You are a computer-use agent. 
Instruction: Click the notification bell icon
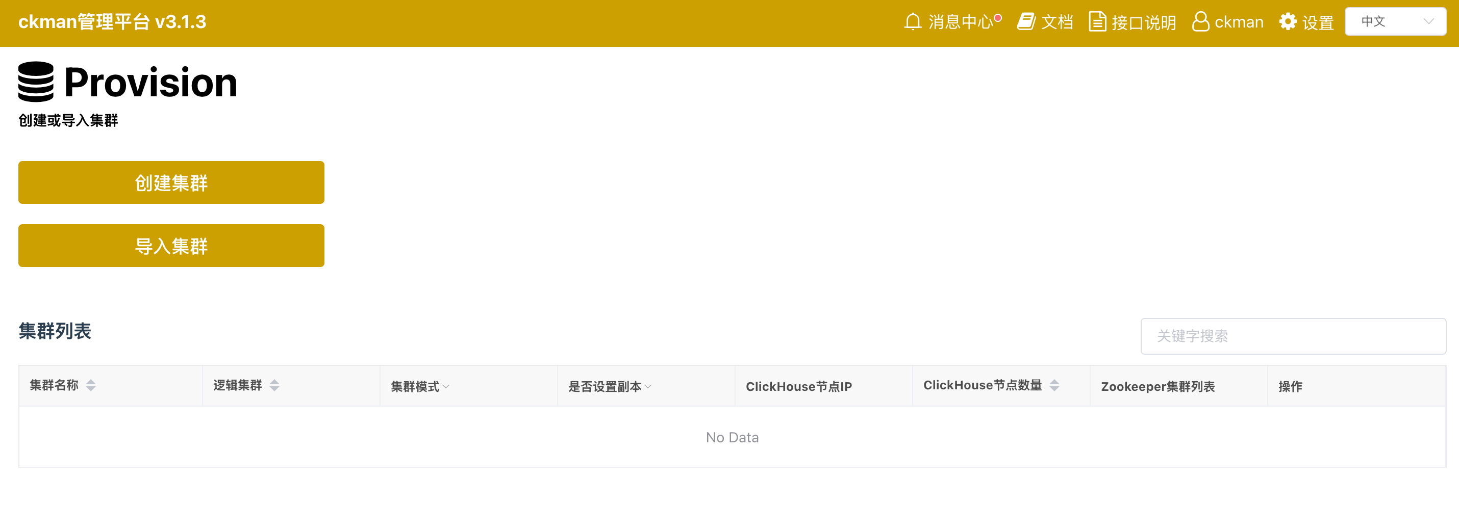tap(913, 22)
